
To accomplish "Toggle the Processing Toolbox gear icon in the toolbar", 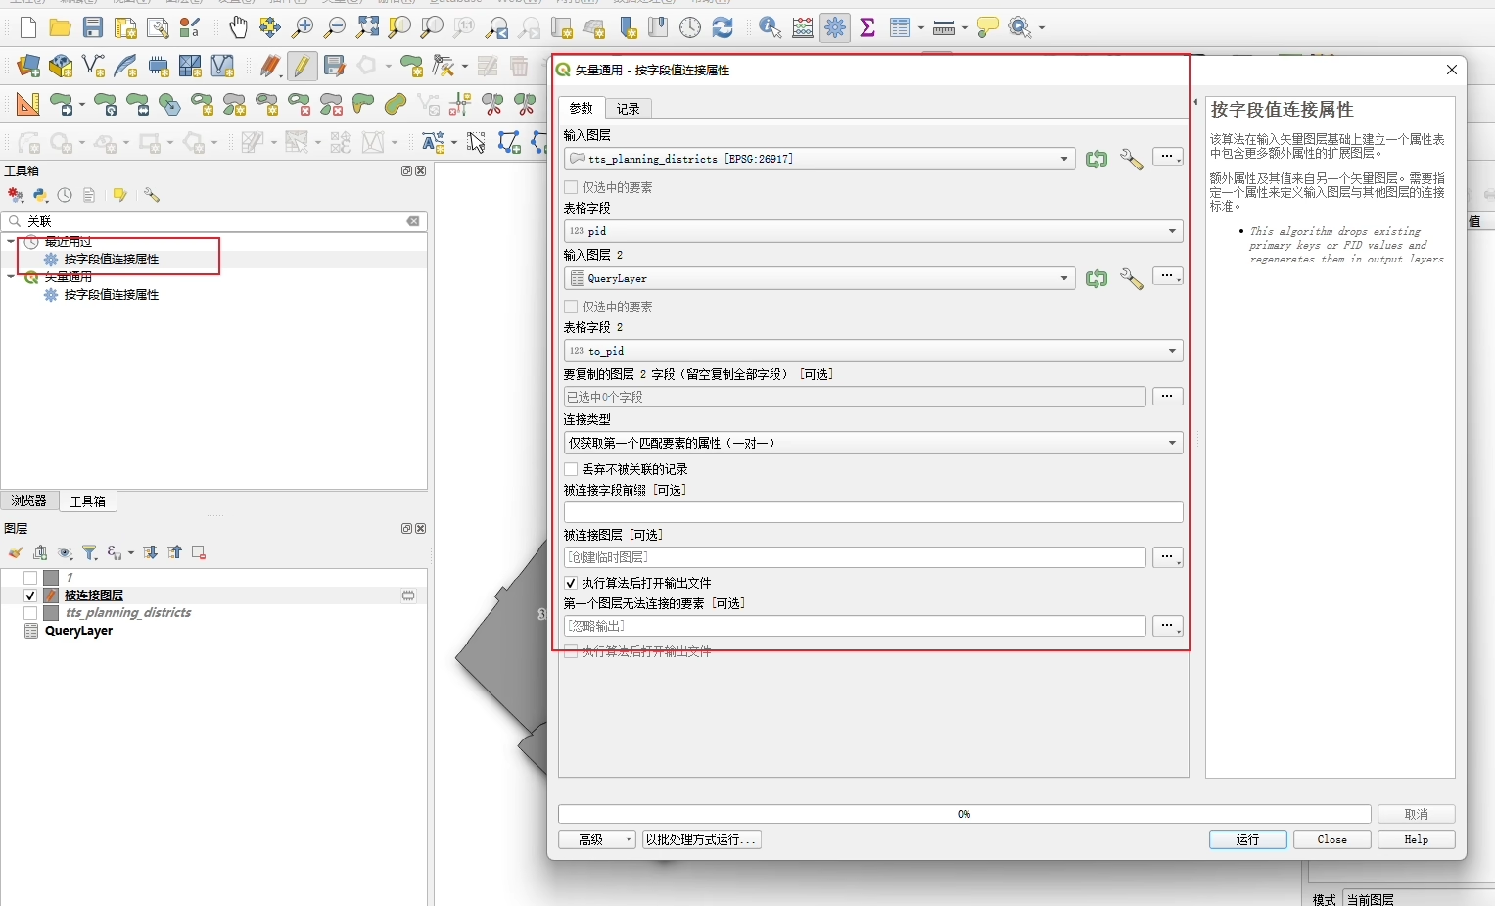I will (x=835, y=28).
